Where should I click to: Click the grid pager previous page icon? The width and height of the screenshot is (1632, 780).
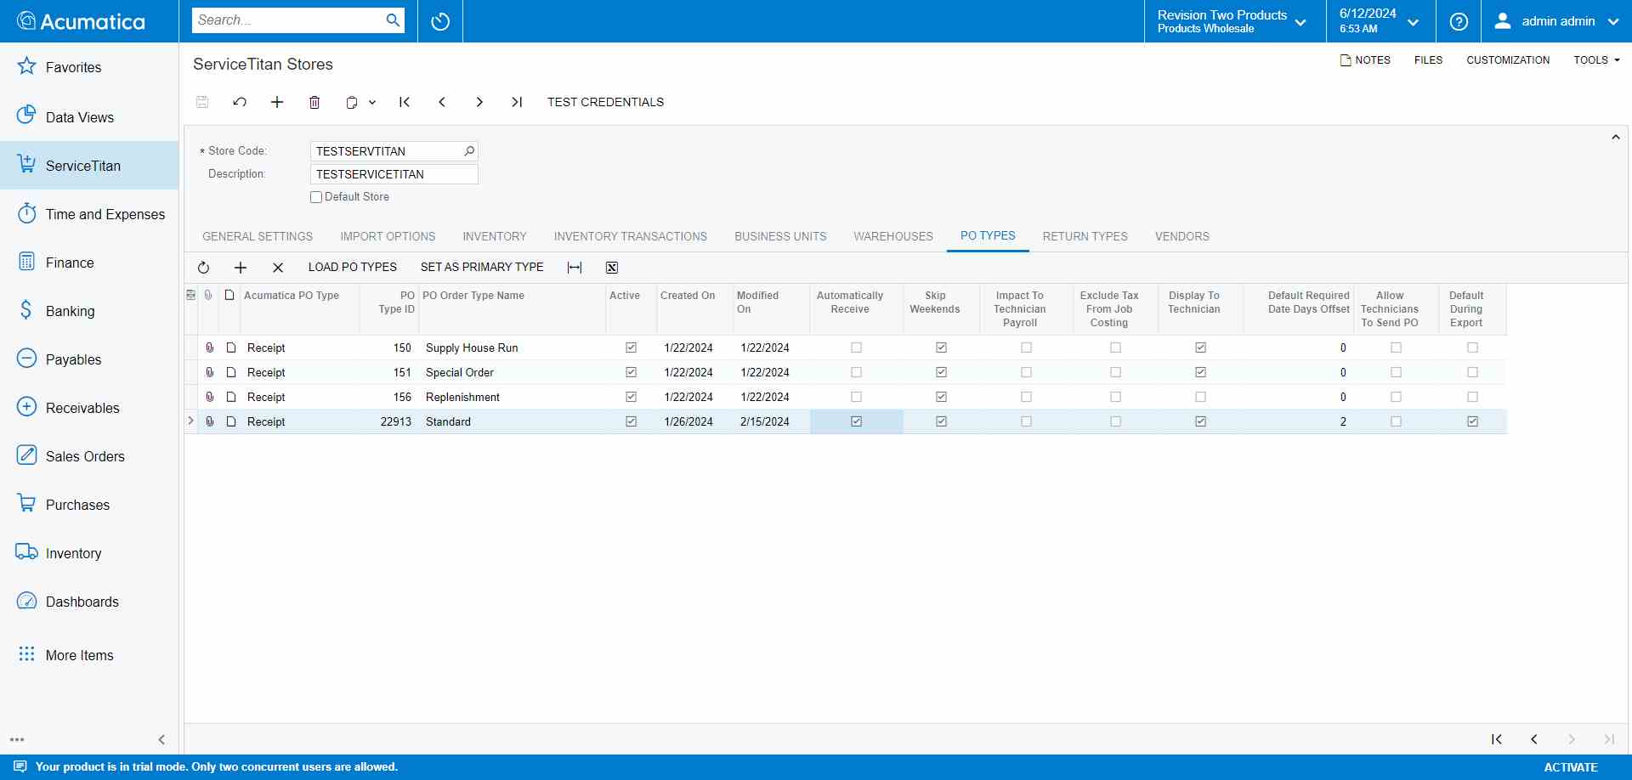click(1534, 739)
